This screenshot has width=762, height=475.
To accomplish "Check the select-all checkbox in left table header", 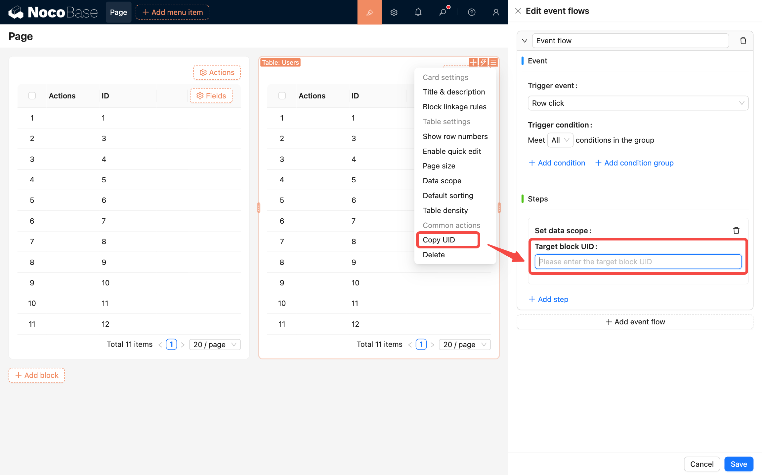I will [x=32, y=96].
